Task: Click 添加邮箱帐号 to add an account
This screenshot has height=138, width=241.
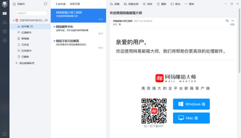Action: coord(25,63)
